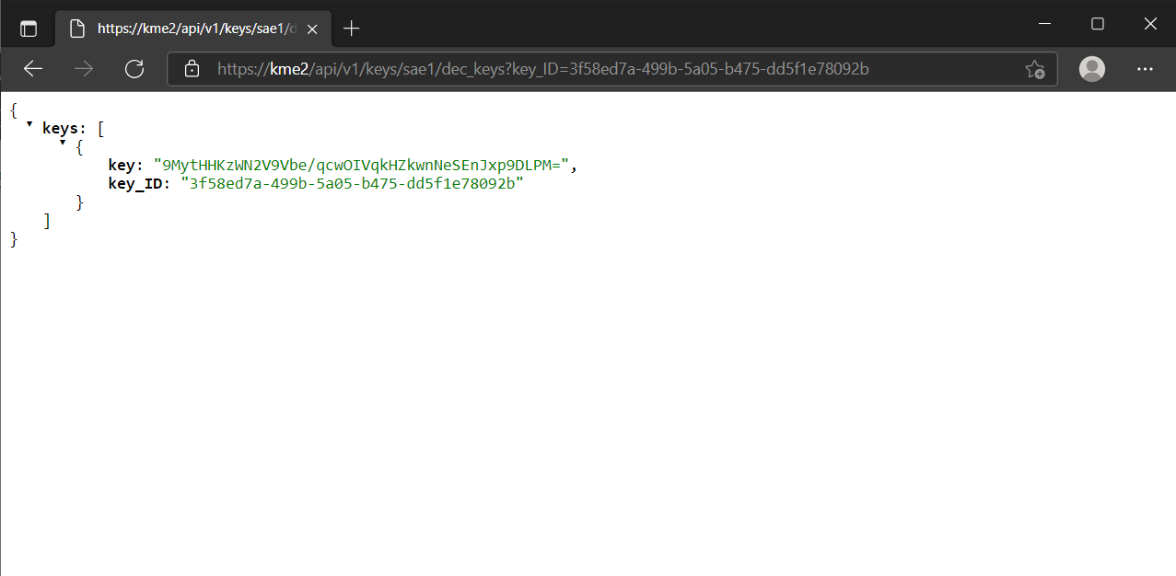Click the page document icon in tab
Image resolution: width=1176 pixels, height=576 pixels.
pyautogui.click(x=77, y=29)
